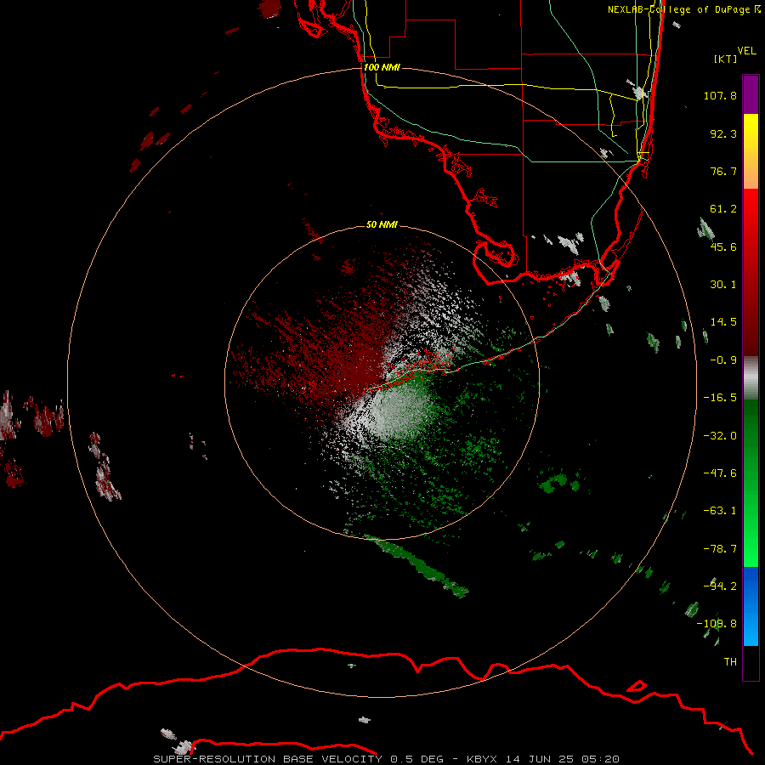Image resolution: width=765 pixels, height=765 pixels.
Task: Select the -0.9 value on velocity scale
Action: point(723,360)
